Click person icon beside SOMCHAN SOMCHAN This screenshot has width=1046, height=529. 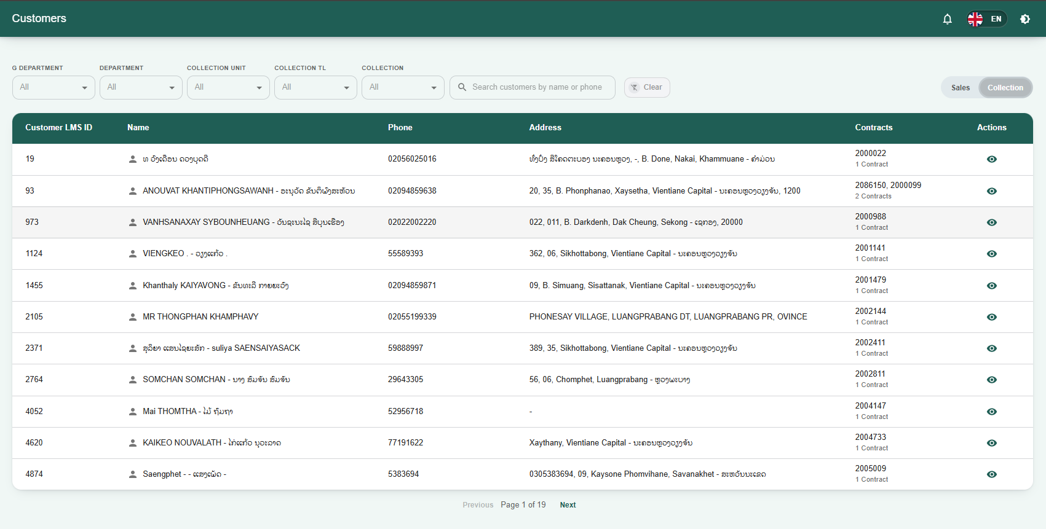[x=133, y=380]
